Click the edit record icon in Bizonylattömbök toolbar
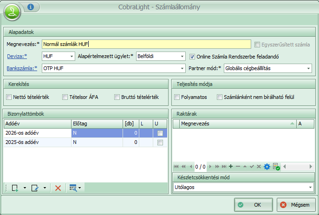The image size is (319, 215). [35, 188]
